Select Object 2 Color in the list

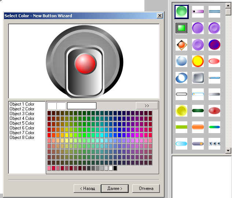click(x=22, y=109)
